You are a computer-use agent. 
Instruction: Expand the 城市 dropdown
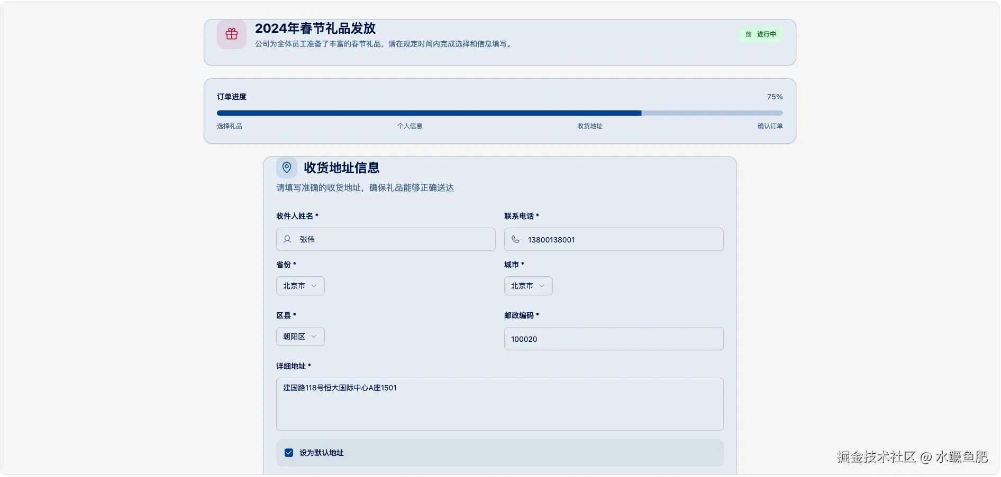coord(527,286)
